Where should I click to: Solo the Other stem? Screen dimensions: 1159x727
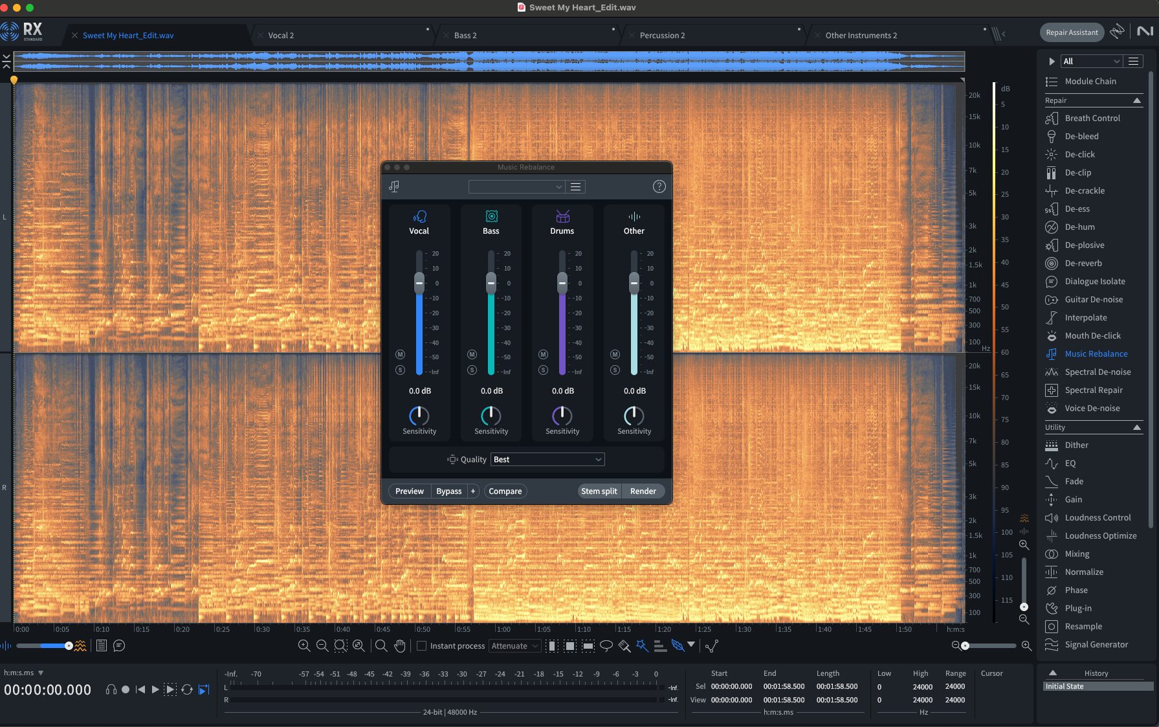click(615, 370)
